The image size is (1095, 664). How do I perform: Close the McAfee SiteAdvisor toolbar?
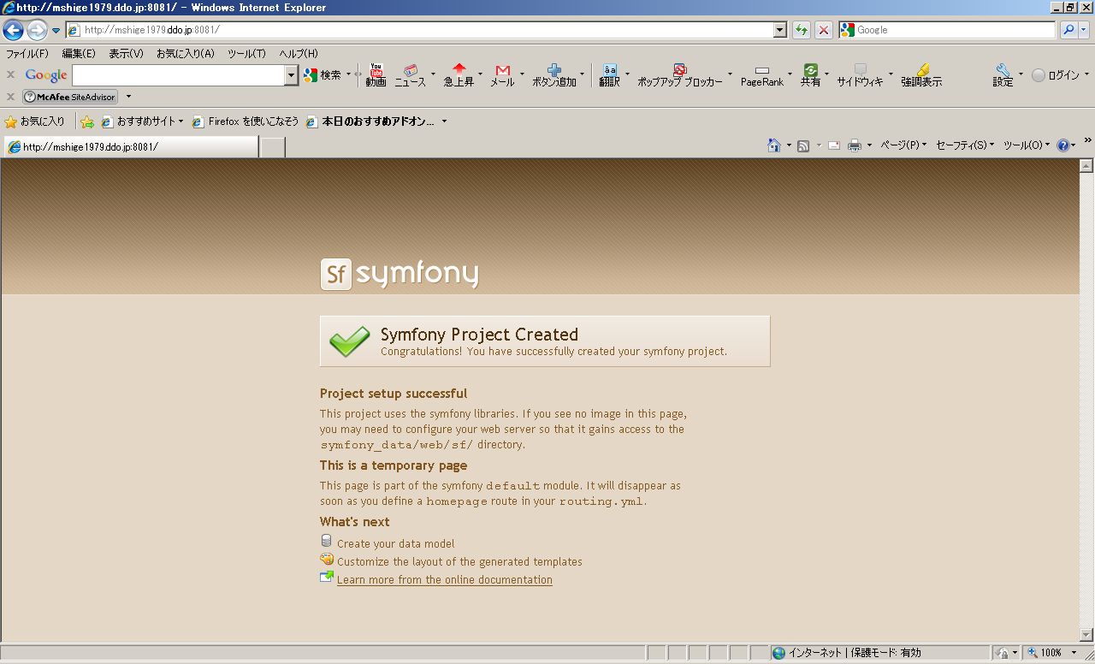(x=10, y=97)
